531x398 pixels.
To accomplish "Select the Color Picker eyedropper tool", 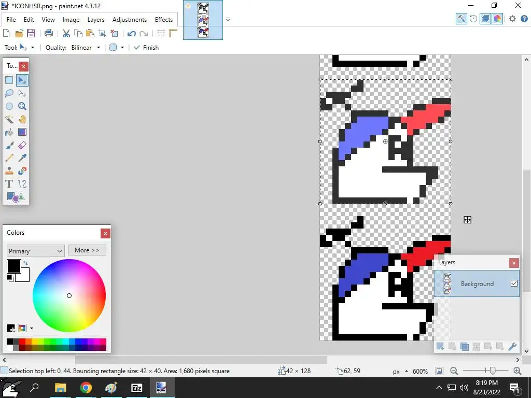I will coord(22,158).
